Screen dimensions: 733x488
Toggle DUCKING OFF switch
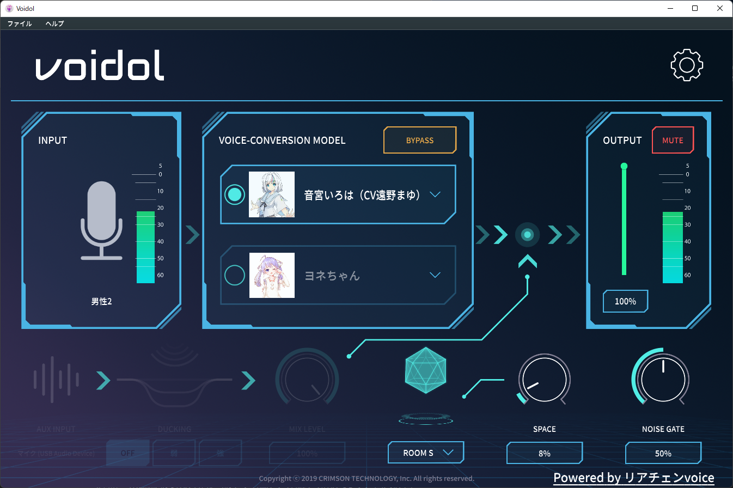127,453
